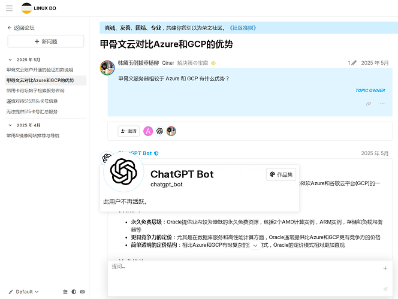Screen dimensions: 398x299
Task: Open 无法提供515卡号汇总服务 conversation
Action: pyautogui.click(x=32, y=111)
